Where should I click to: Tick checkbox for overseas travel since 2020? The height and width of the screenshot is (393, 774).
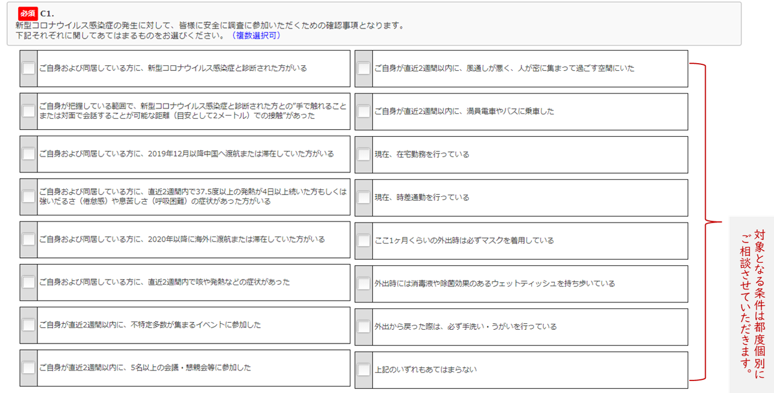(x=29, y=240)
